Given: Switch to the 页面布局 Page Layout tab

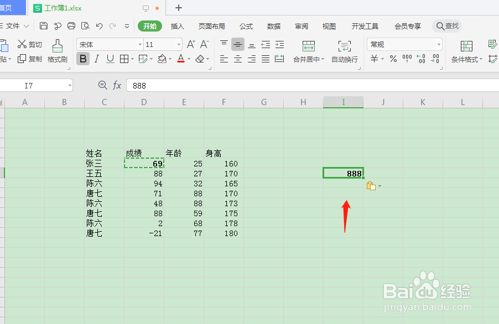Looking at the screenshot, I should (212, 26).
